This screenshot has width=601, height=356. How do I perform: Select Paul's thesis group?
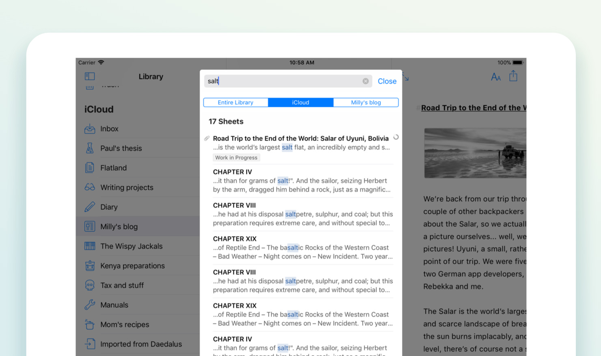(138, 148)
